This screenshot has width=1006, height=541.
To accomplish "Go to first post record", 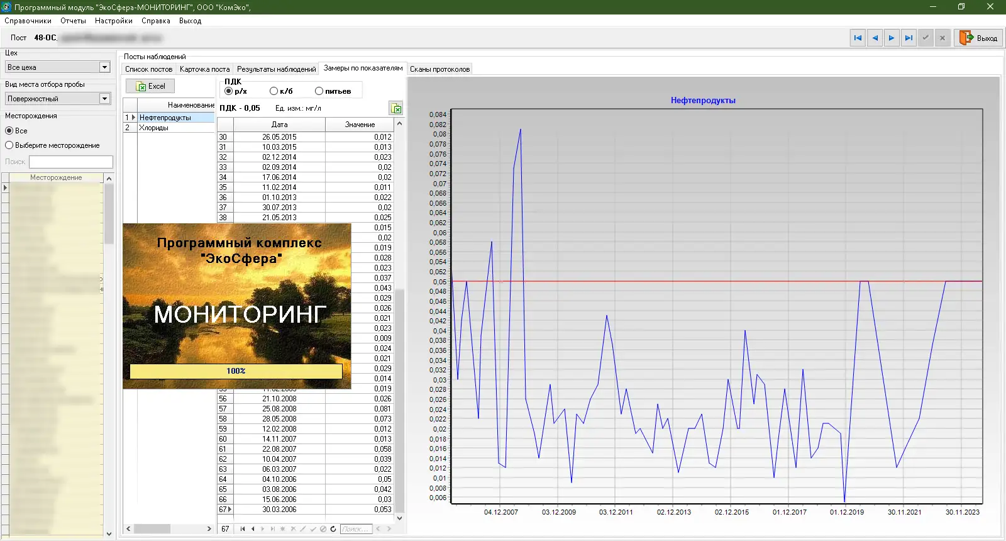I will point(858,38).
